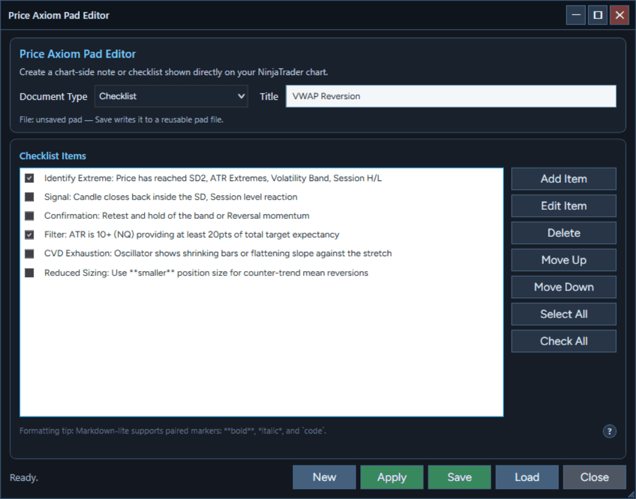Select the Filter: ATR is 10+ item
636x499 pixels.
click(x=192, y=234)
